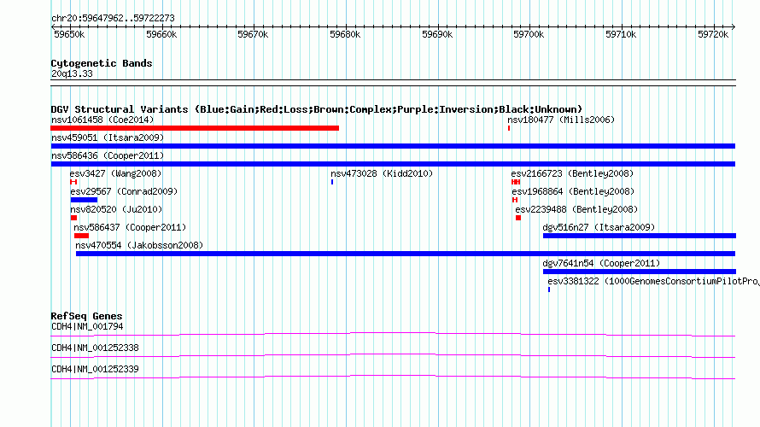Image resolution: width=760 pixels, height=427 pixels.
Task: Click the red nsv1061458 loss variant bar
Action: [195, 128]
